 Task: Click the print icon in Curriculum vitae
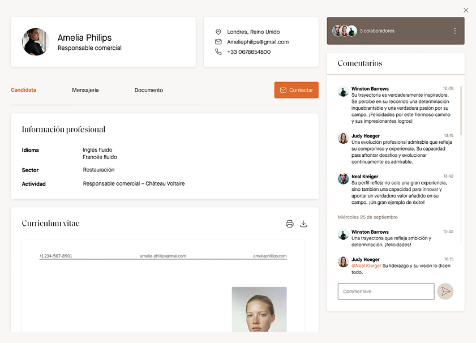pyautogui.click(x=290, y=224)
